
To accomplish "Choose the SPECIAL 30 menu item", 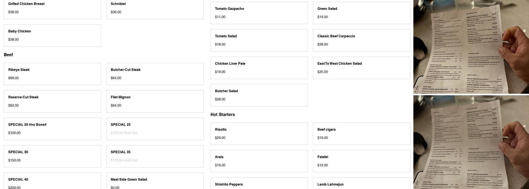I will (53, 156).
